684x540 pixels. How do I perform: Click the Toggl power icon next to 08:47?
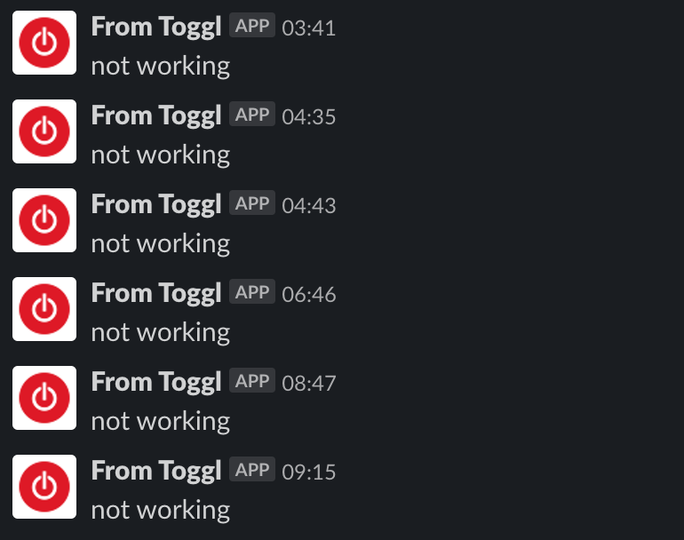44,398
